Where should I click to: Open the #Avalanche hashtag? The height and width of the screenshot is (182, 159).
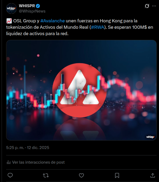(53, 21)
